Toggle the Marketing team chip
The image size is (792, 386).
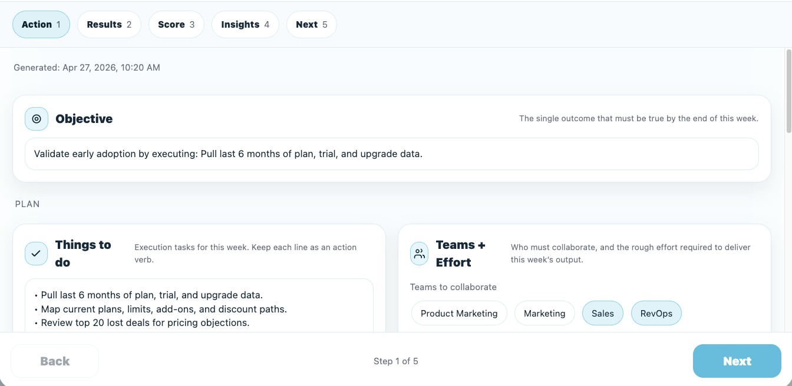tap(544, 314)
